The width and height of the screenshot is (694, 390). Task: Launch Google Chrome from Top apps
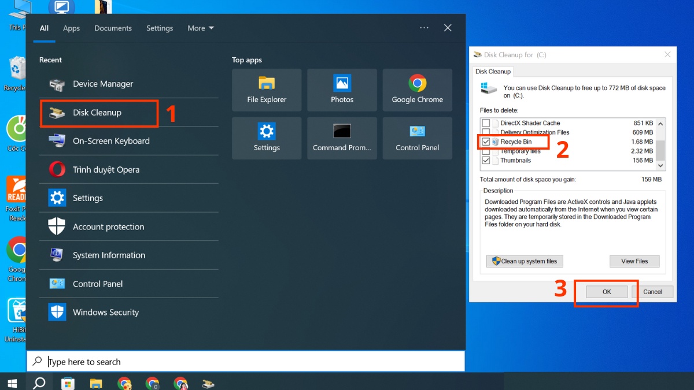(x=417, y=90)
